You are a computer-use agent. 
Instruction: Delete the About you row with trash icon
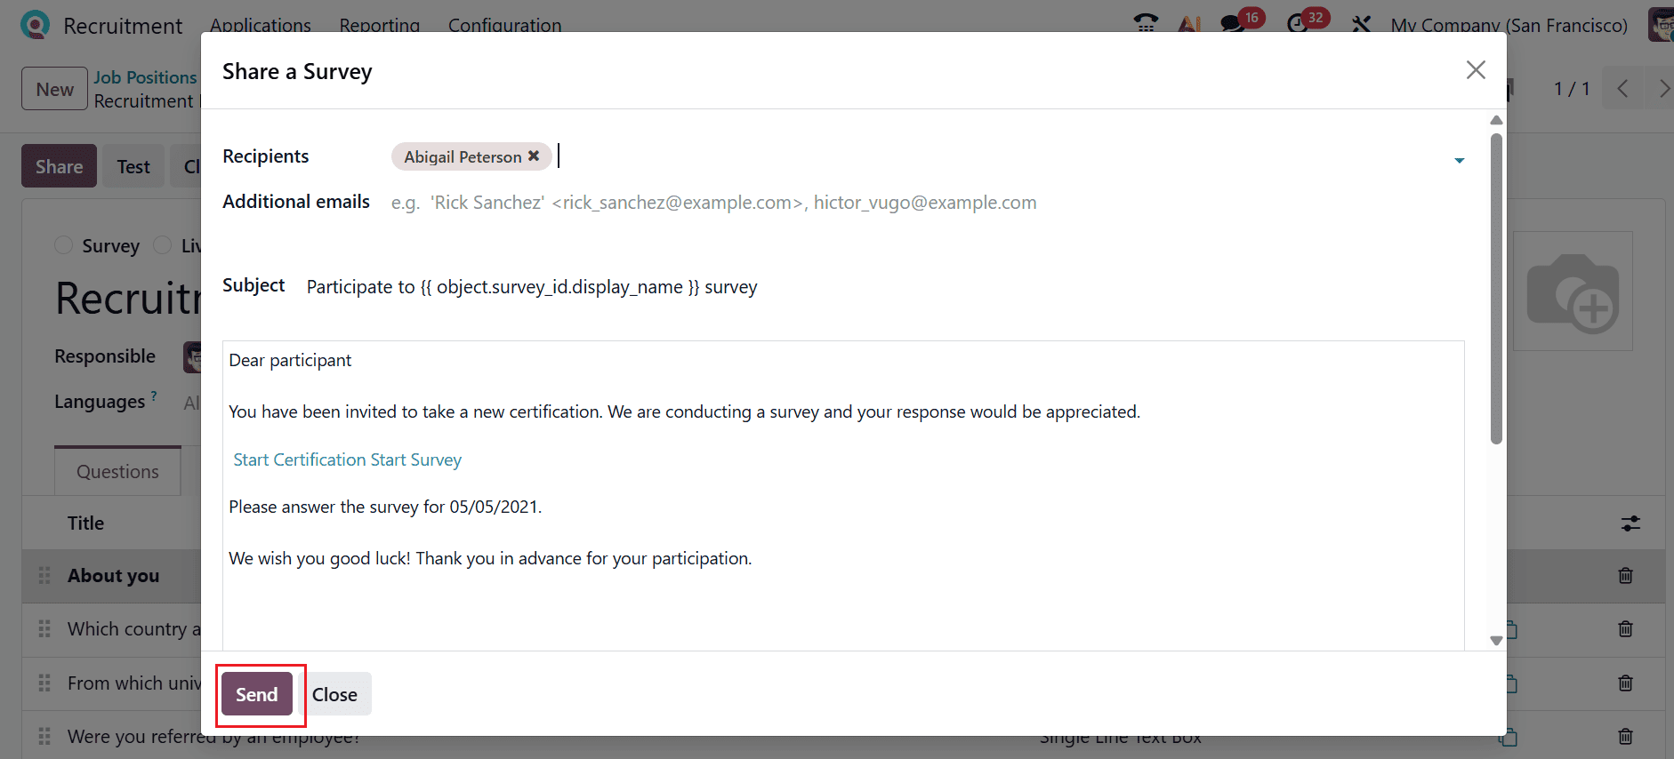point(1626,576)
